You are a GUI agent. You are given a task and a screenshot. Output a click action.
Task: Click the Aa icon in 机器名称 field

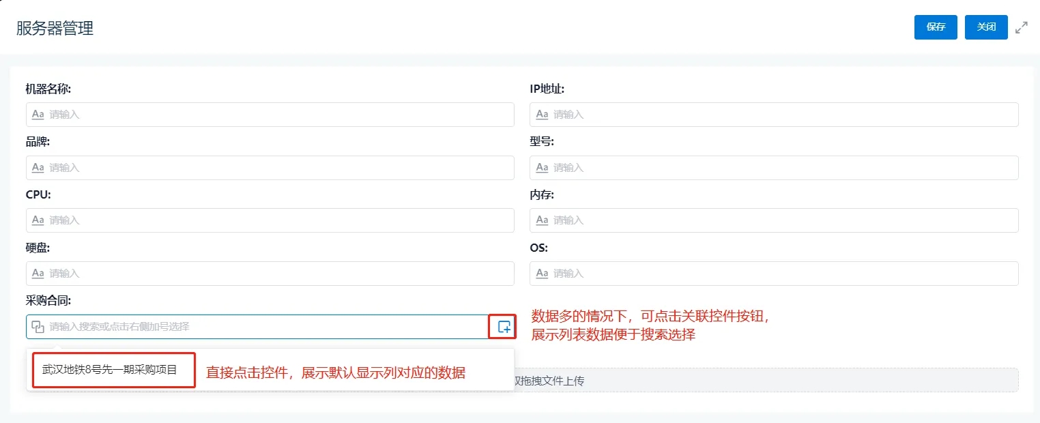tap(38, 115)
